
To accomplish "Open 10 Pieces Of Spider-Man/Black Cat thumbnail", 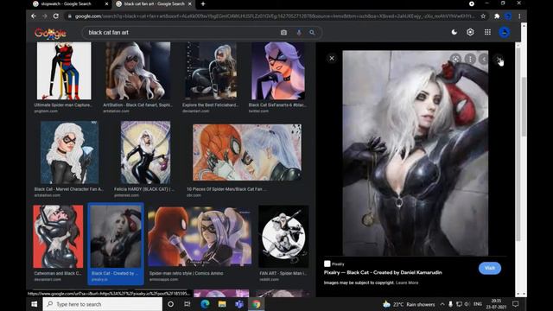I will (247, 152).
